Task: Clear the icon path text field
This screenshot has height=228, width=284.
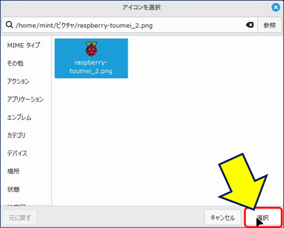Action: pyautogui.click(x=249, y=25)
